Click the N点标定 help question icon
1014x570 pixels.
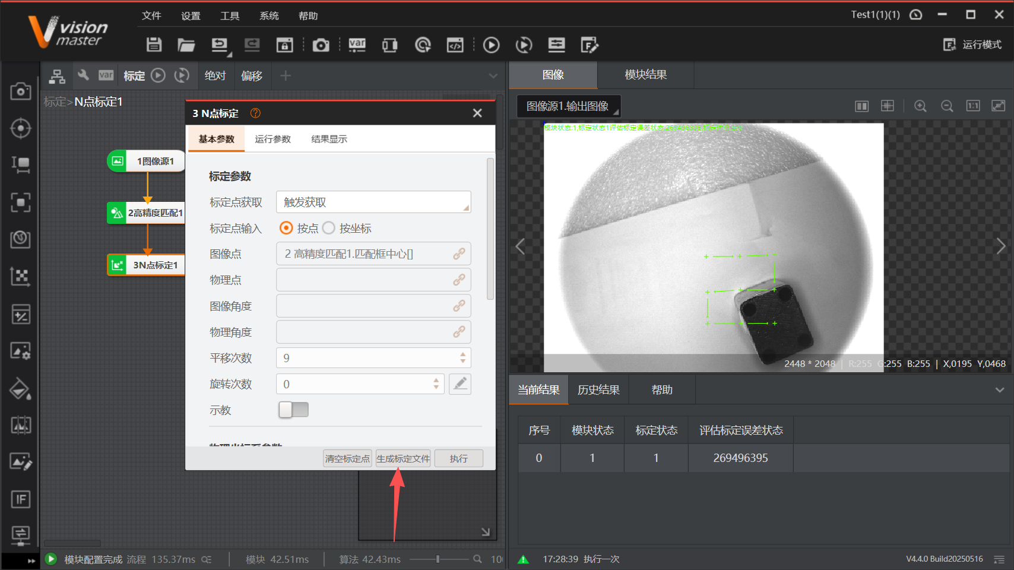(255, 113)
